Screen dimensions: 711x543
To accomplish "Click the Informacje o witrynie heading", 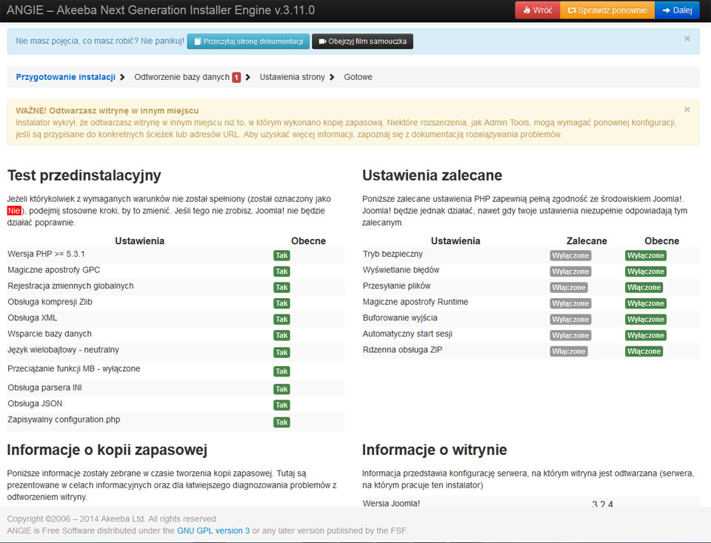I will 435,450.
